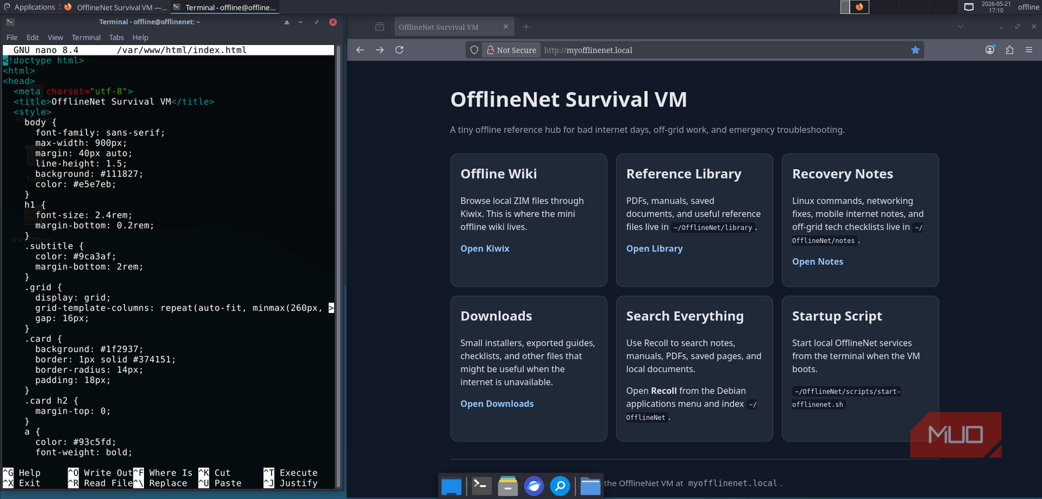The image size is (1042, 499).
Task: Open the terminal Edit menu
Action: pyautogui.click(x=32, y=37)
